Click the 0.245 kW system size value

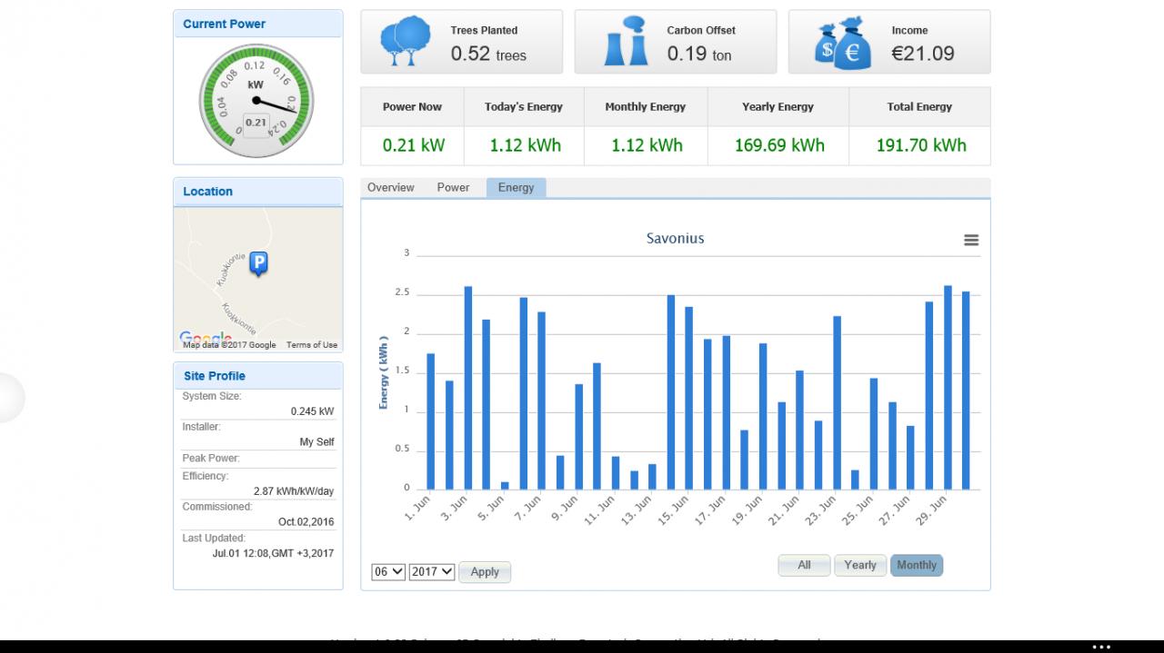pos(312,411)
